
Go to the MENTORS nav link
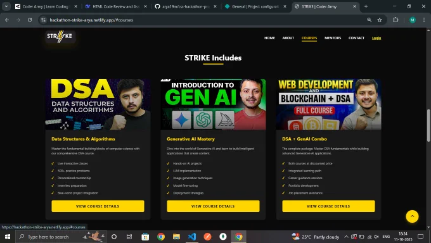[x=333, y=38]
